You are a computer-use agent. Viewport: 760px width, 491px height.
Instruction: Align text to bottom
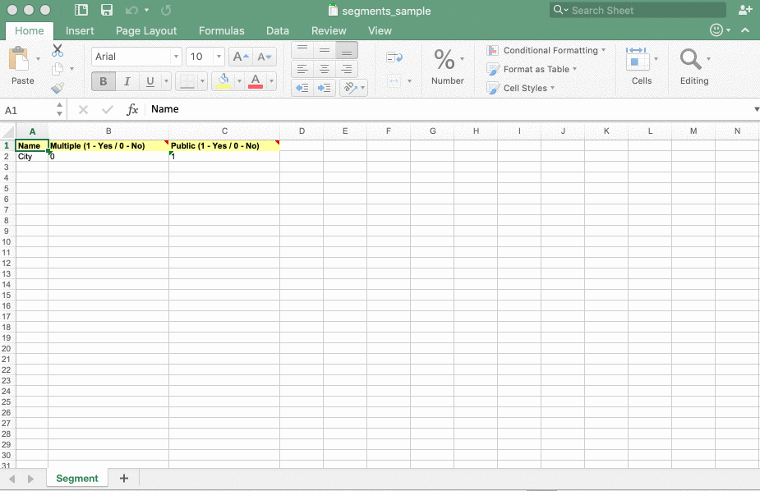(x=347, y=50)
